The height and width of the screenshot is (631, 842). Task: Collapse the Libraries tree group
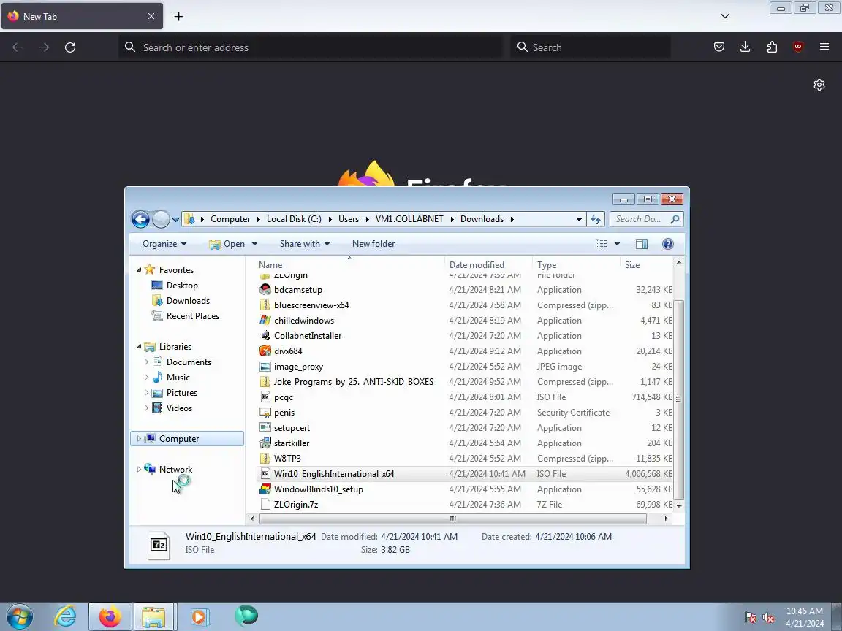click(139, 347)
